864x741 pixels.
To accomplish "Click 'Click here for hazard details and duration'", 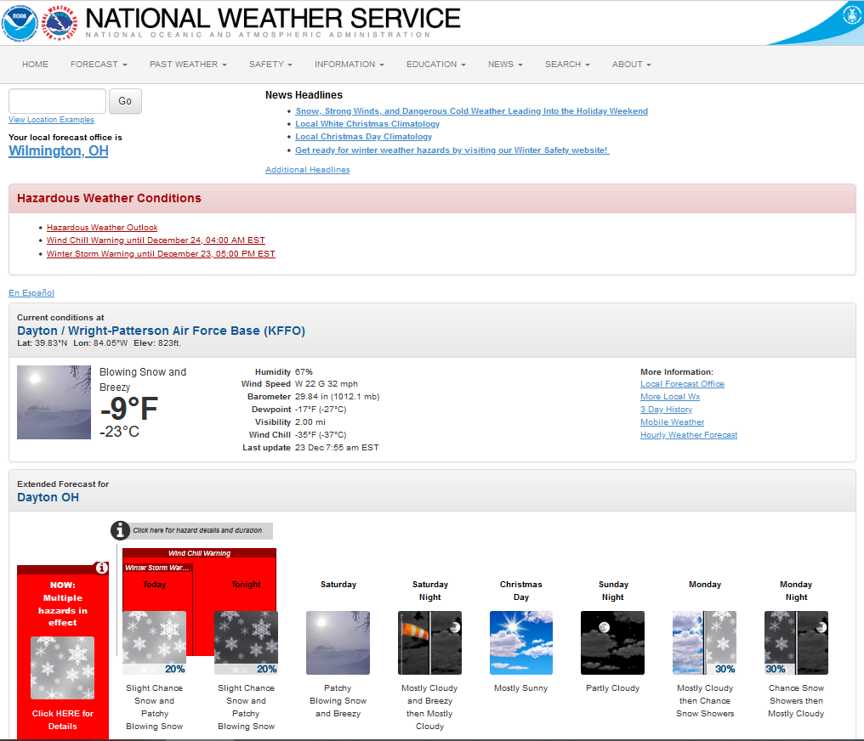I will point(197,531).
